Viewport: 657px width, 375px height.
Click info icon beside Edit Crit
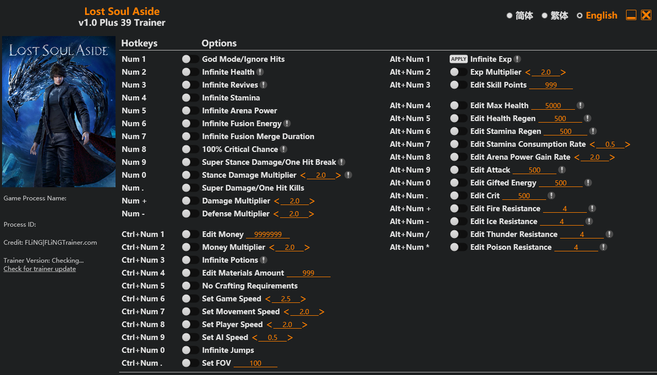tap(551, 196)
